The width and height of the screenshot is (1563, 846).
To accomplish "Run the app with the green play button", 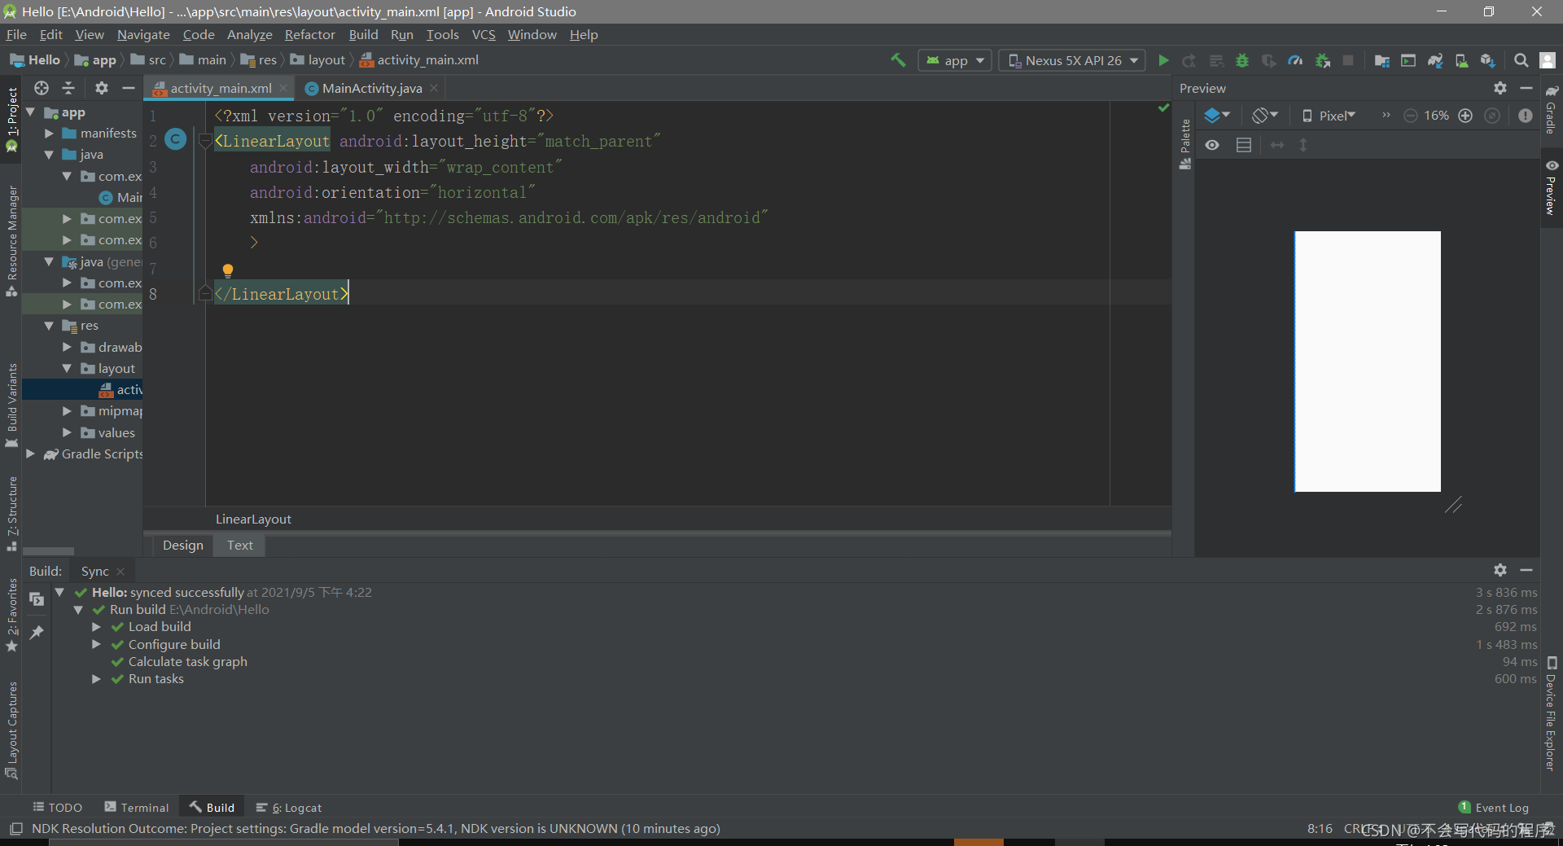I will click(x=1163, y=60).
